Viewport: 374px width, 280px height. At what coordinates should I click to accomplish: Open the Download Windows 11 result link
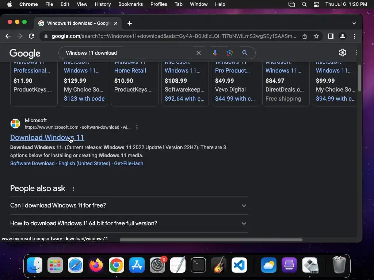(x=47, y=137)
